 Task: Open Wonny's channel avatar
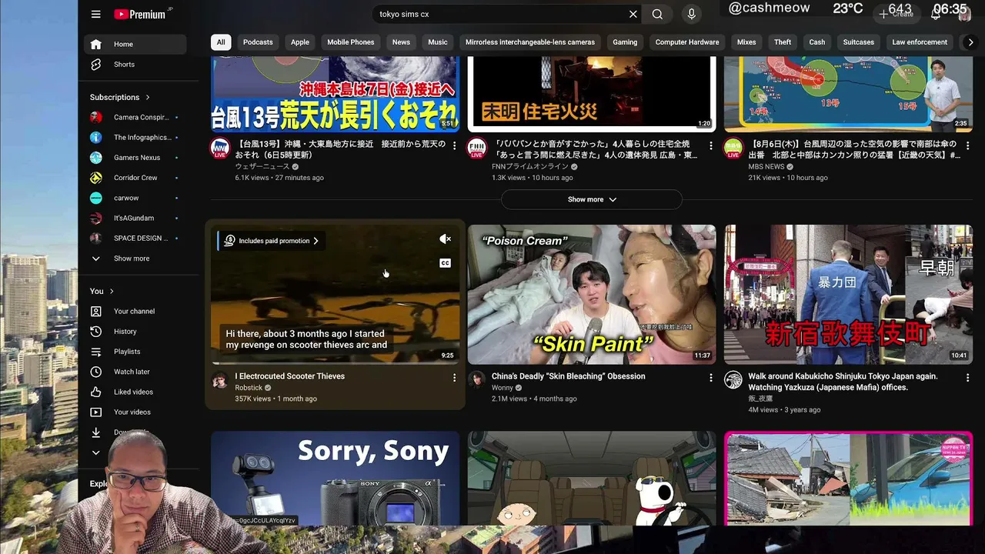pyautogui.click(x=477, y=380)
